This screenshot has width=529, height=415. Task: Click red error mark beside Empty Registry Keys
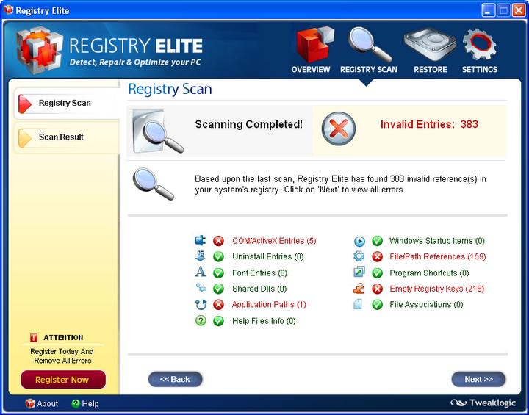(377, 289)
